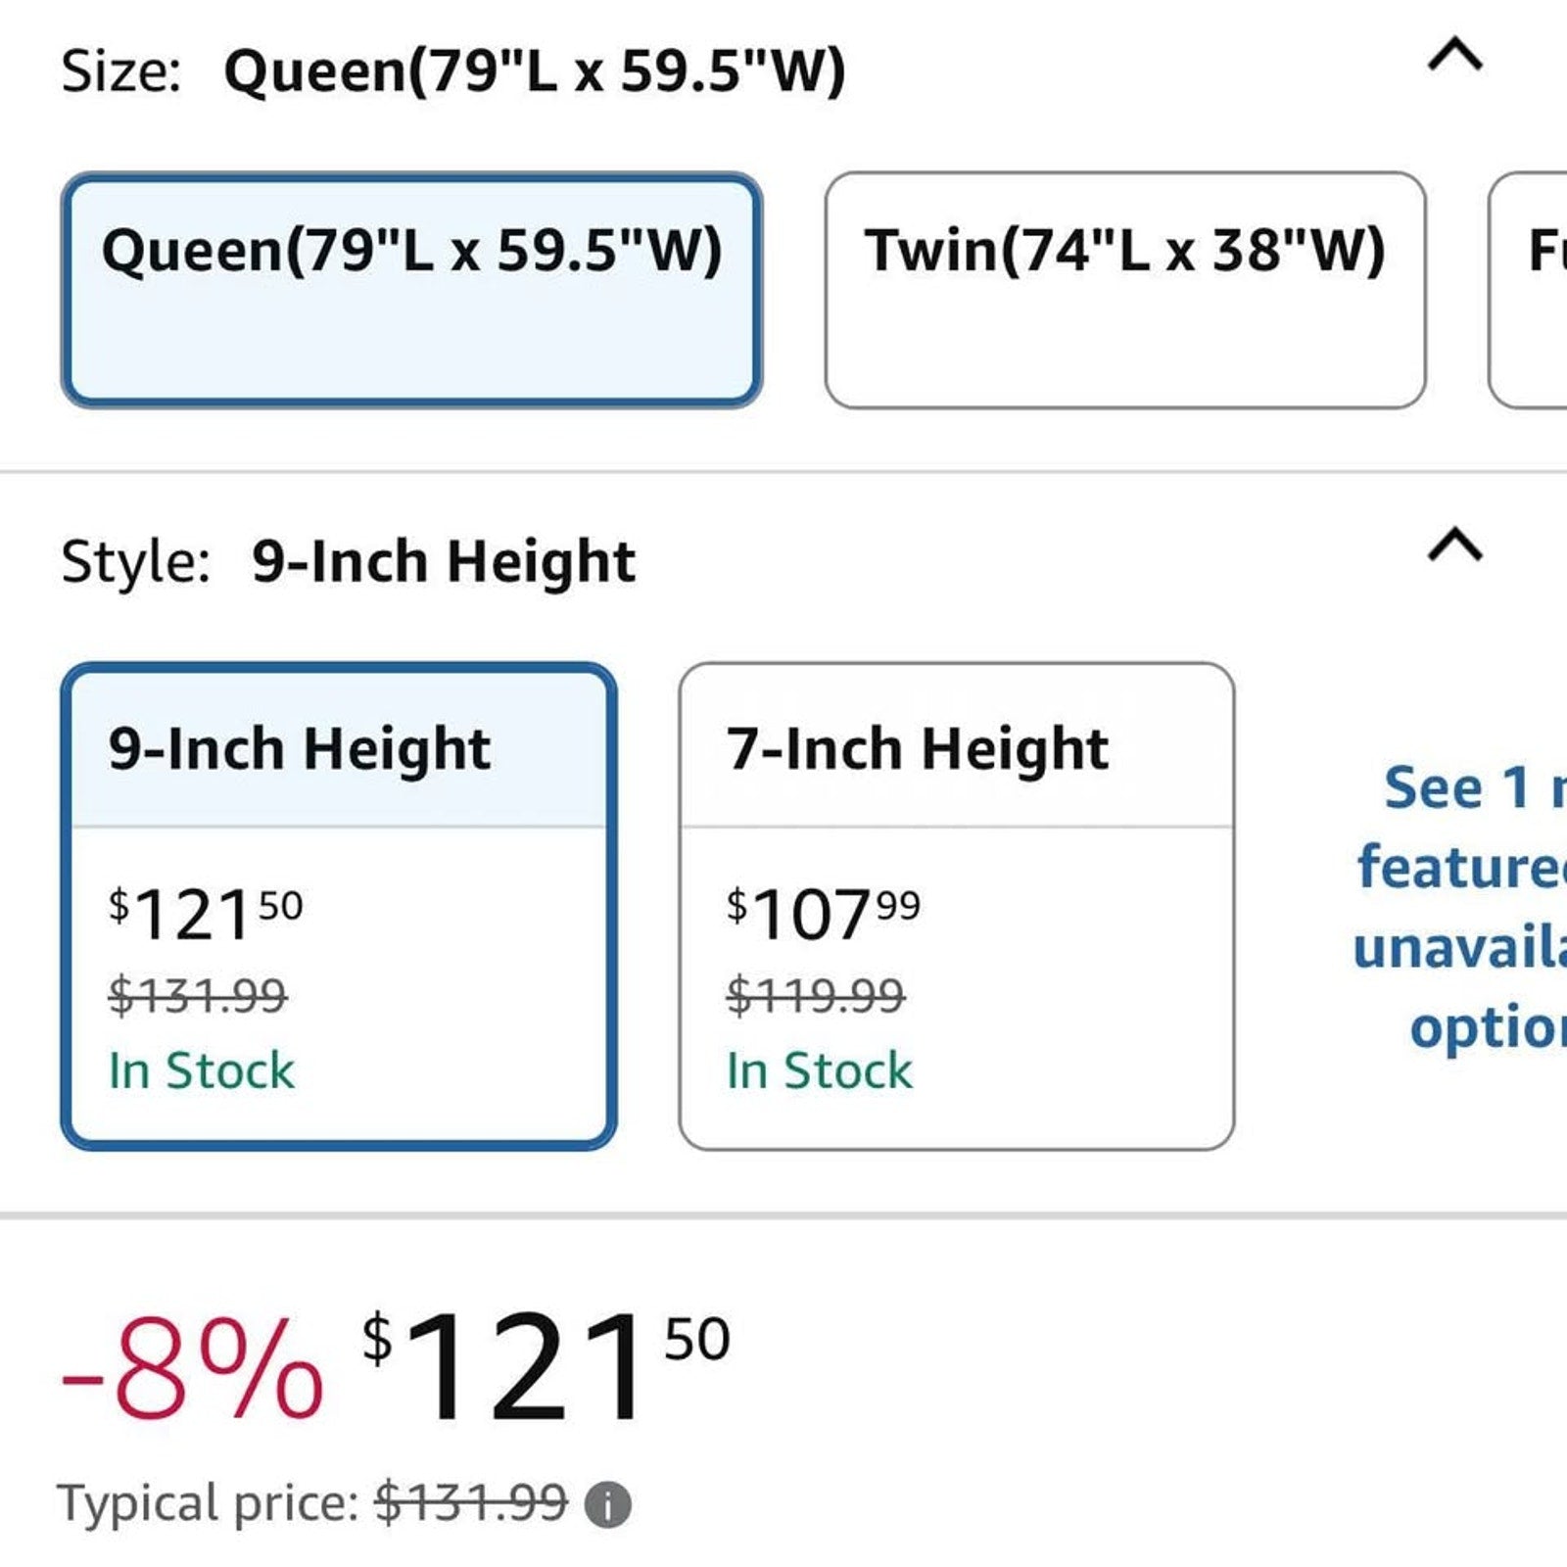Collapse the Size section chevron
This screenshot has width=1567, height=1567.
1455,55
